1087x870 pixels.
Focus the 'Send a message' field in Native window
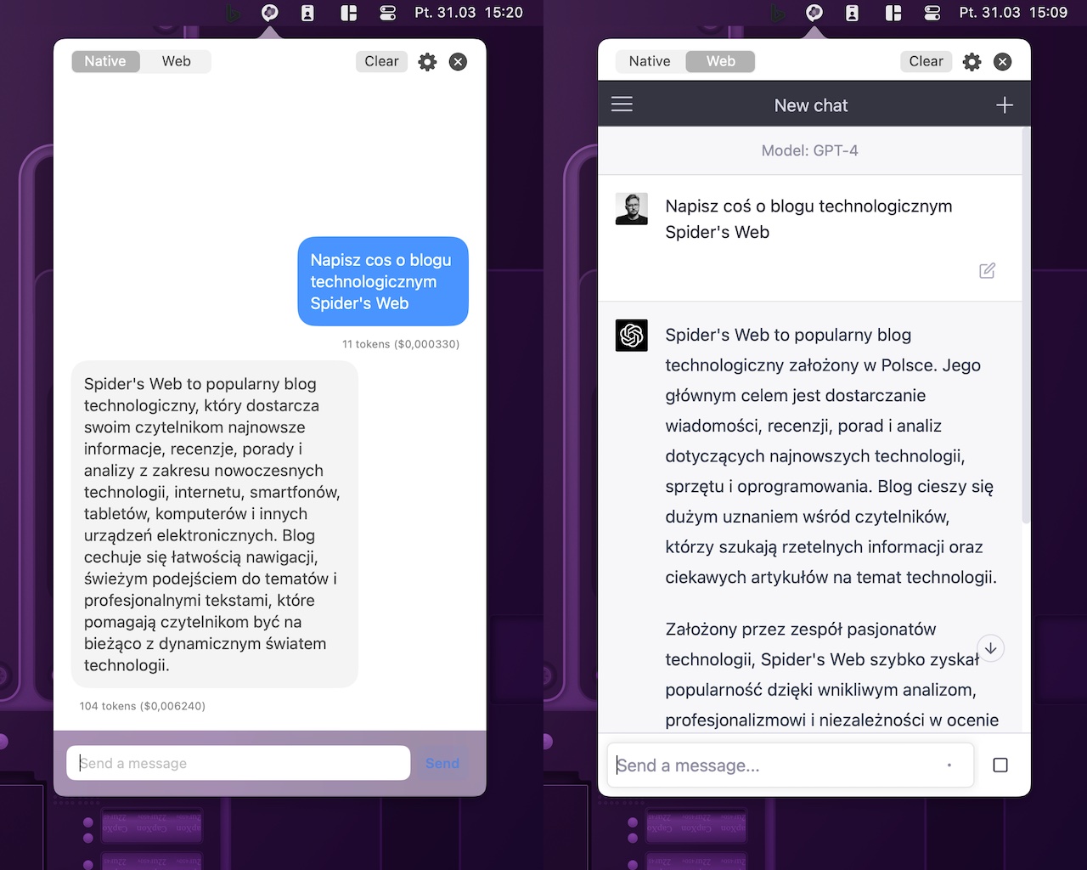[x=239, y=763]
